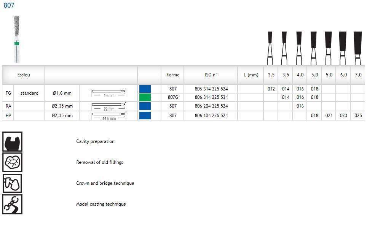Click the Removal of old fillings icon

(x=12, y=162)
